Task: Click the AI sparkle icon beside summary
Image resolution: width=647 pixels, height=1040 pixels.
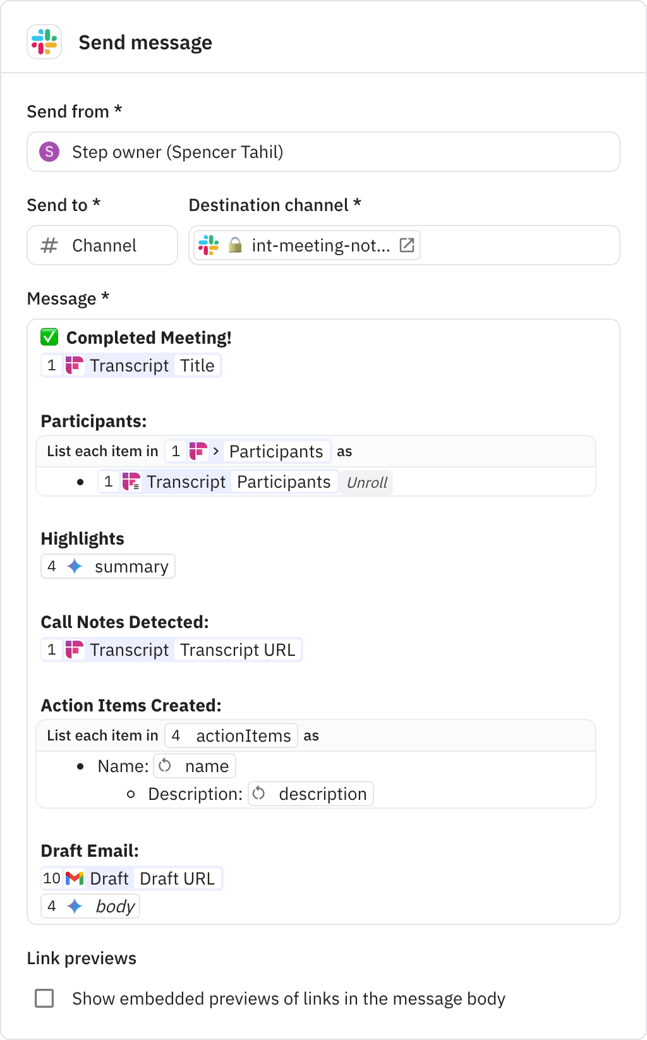Action: 75,567
